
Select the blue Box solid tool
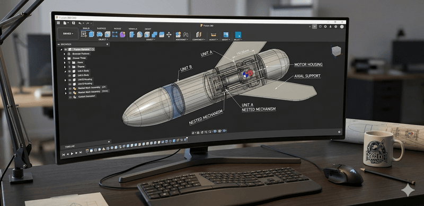coord(91,34)
